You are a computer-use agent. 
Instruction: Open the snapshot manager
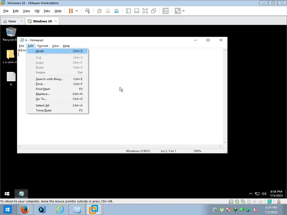(116, 11)
